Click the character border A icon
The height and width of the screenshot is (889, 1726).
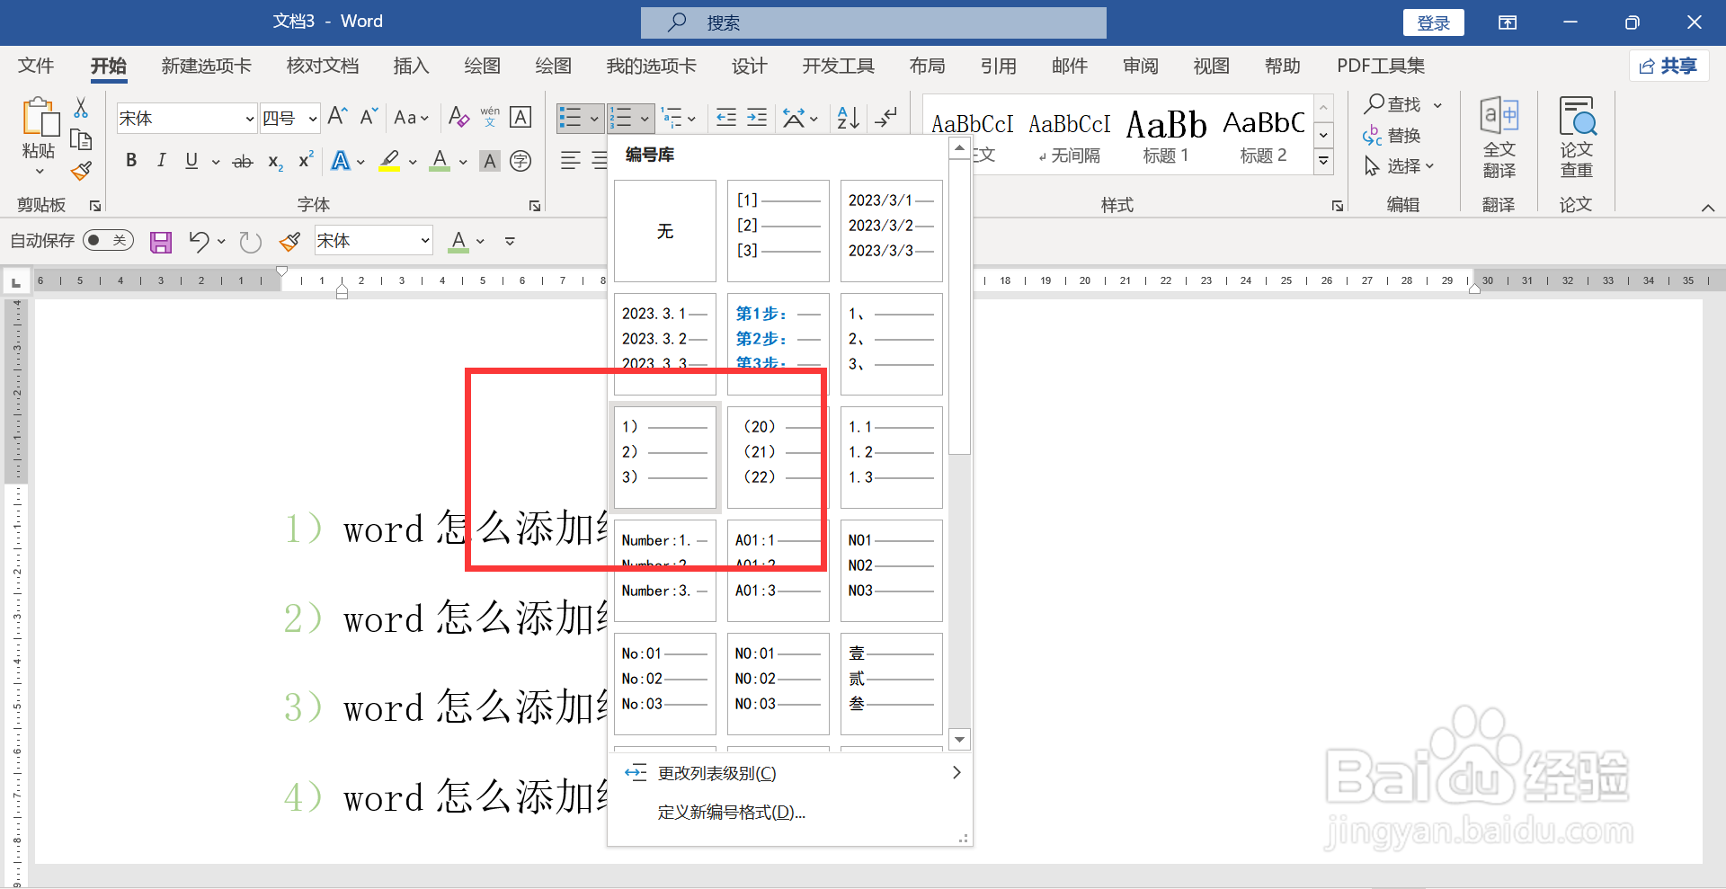coord(520,117)
